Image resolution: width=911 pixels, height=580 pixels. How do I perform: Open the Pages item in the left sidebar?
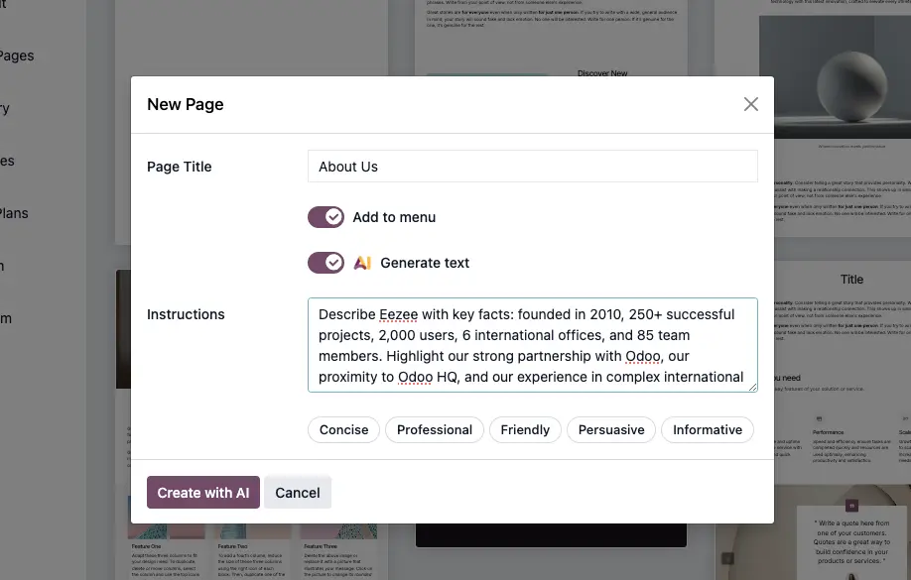(16, 56)
